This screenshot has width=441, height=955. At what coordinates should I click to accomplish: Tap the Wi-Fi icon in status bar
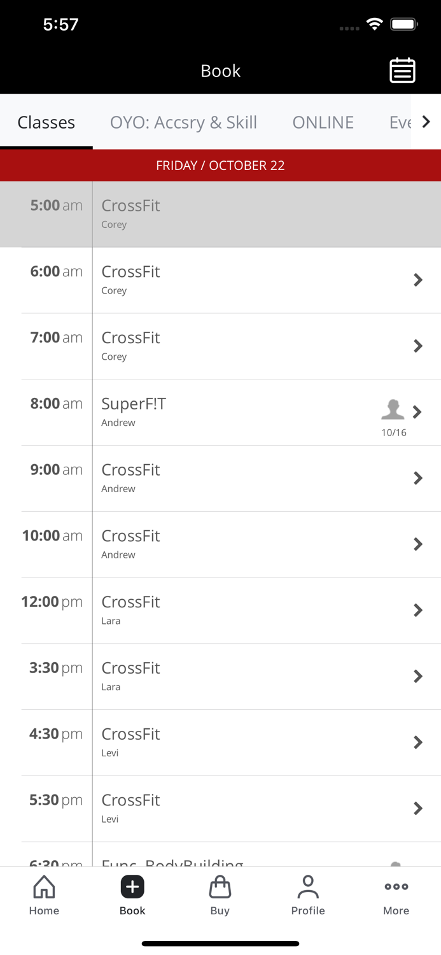click(374, 23)
